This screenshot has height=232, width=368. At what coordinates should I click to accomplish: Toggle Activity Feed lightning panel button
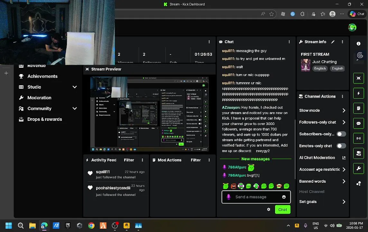point(358,93)
